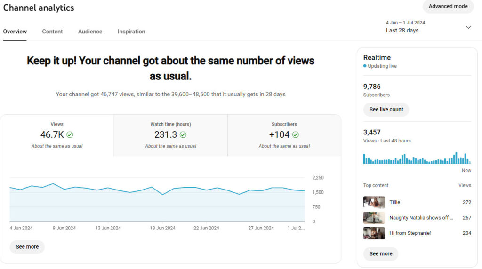Click green checkmark beside Subscribers +104
The height and width of the screenshot is (269, 482).
(296, 135)
